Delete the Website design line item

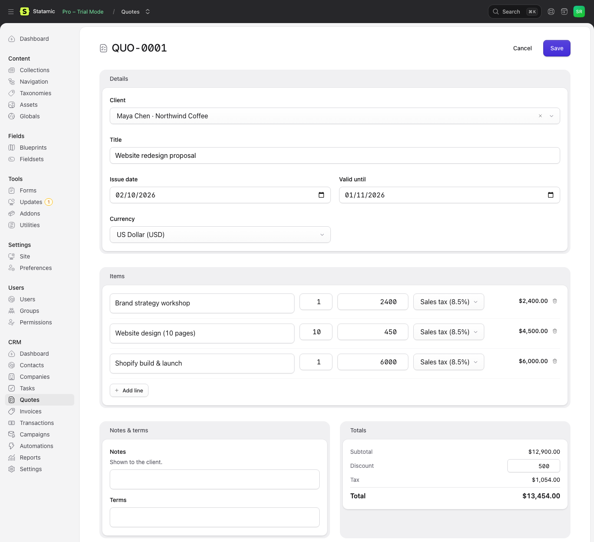(555, 331)
